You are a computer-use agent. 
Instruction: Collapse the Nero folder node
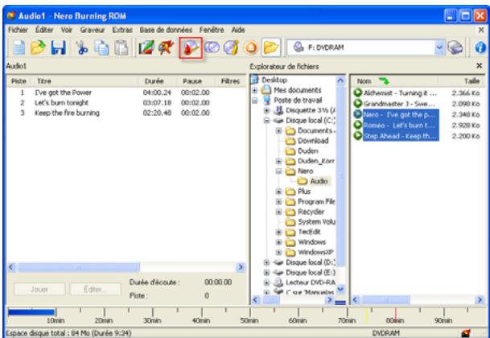(x=278, y=171)
